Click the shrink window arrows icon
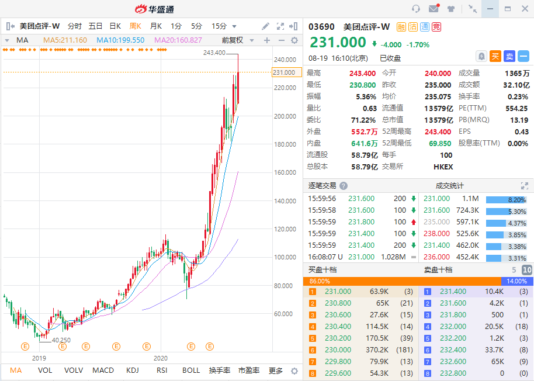 coord(472,9)
